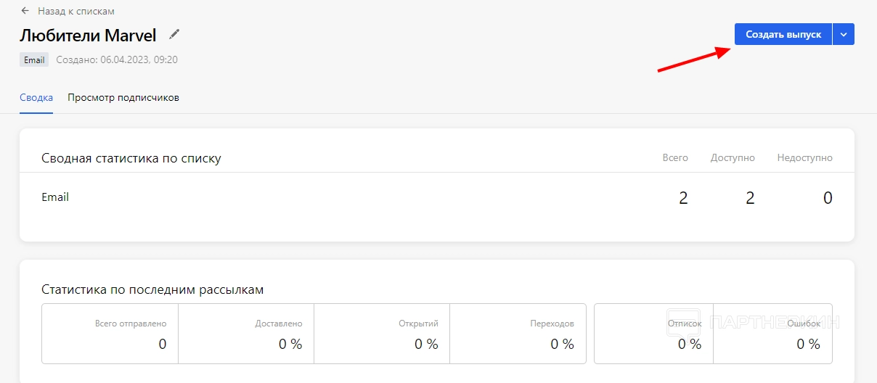Click the "Всего отправлено" stat cell

click(x=110, y=334)
